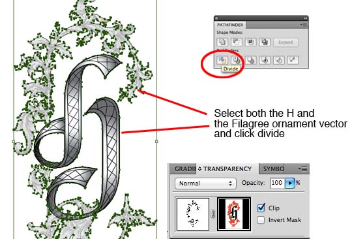Image resolution: width=352 pixels, height=239 pixels.
Task: Click the Merge pathfinder icon
Action: pyautogui.click(x=250, y=60)
